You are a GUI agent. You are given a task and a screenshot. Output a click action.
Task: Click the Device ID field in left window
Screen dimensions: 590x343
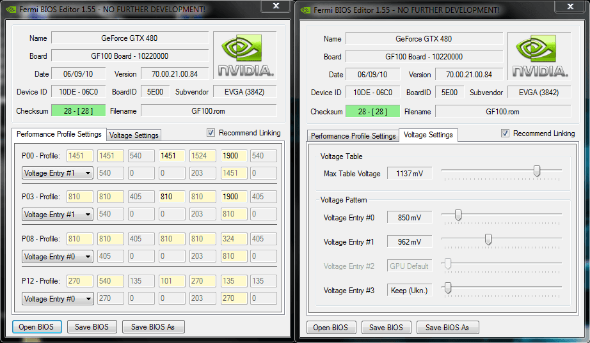[x=78, y=92]
